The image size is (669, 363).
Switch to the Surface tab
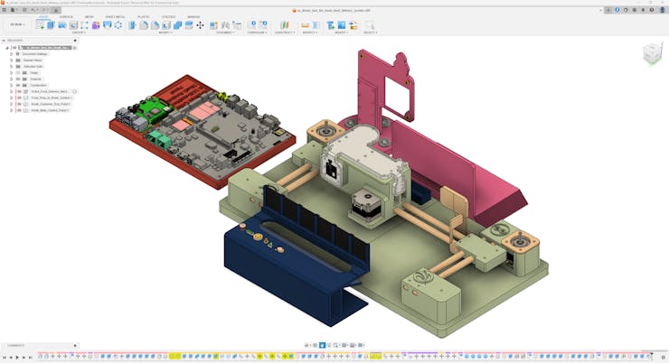click(x=66, y=16)
